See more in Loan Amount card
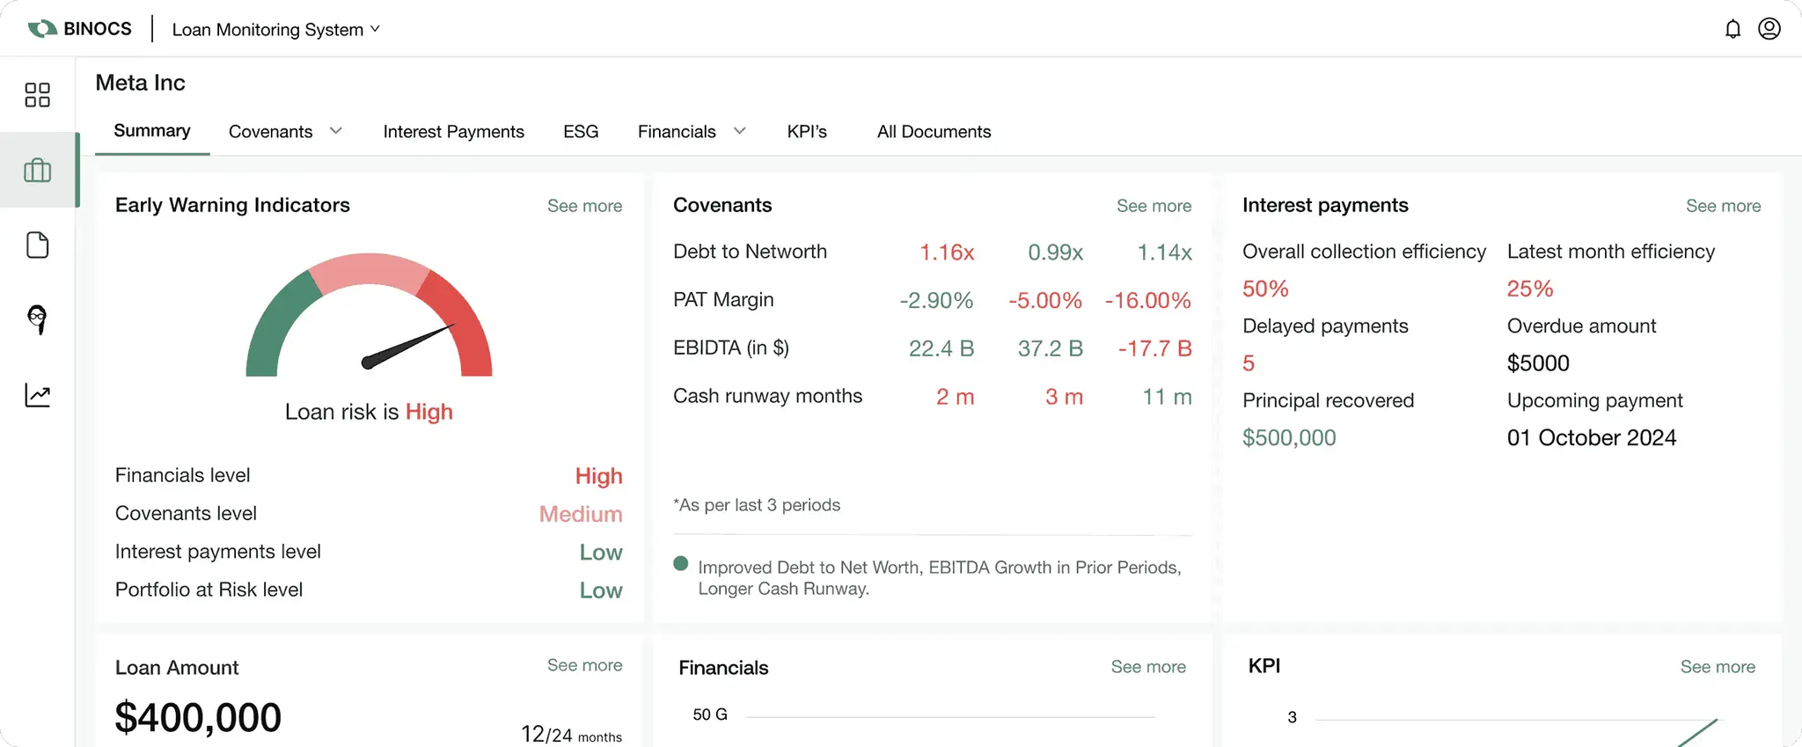Image resolution: width=1802 pixels, height=747 pixels. (x=584, y=665)
